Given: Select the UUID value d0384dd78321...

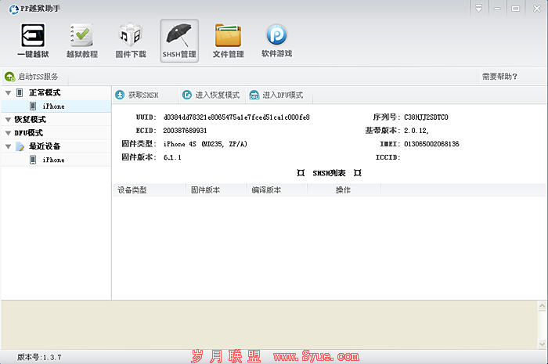Looking at the screenshot, I should 236,117.
